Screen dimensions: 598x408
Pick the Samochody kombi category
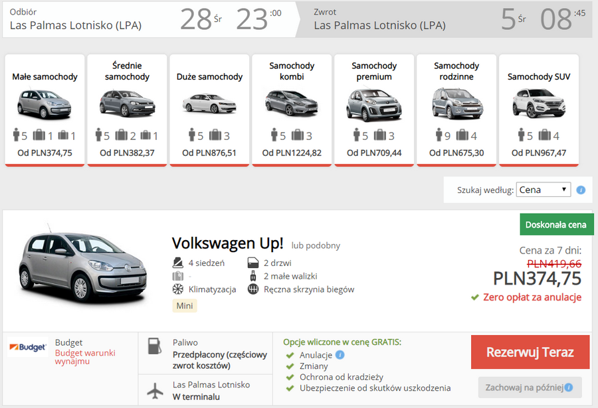pos(292,110)
